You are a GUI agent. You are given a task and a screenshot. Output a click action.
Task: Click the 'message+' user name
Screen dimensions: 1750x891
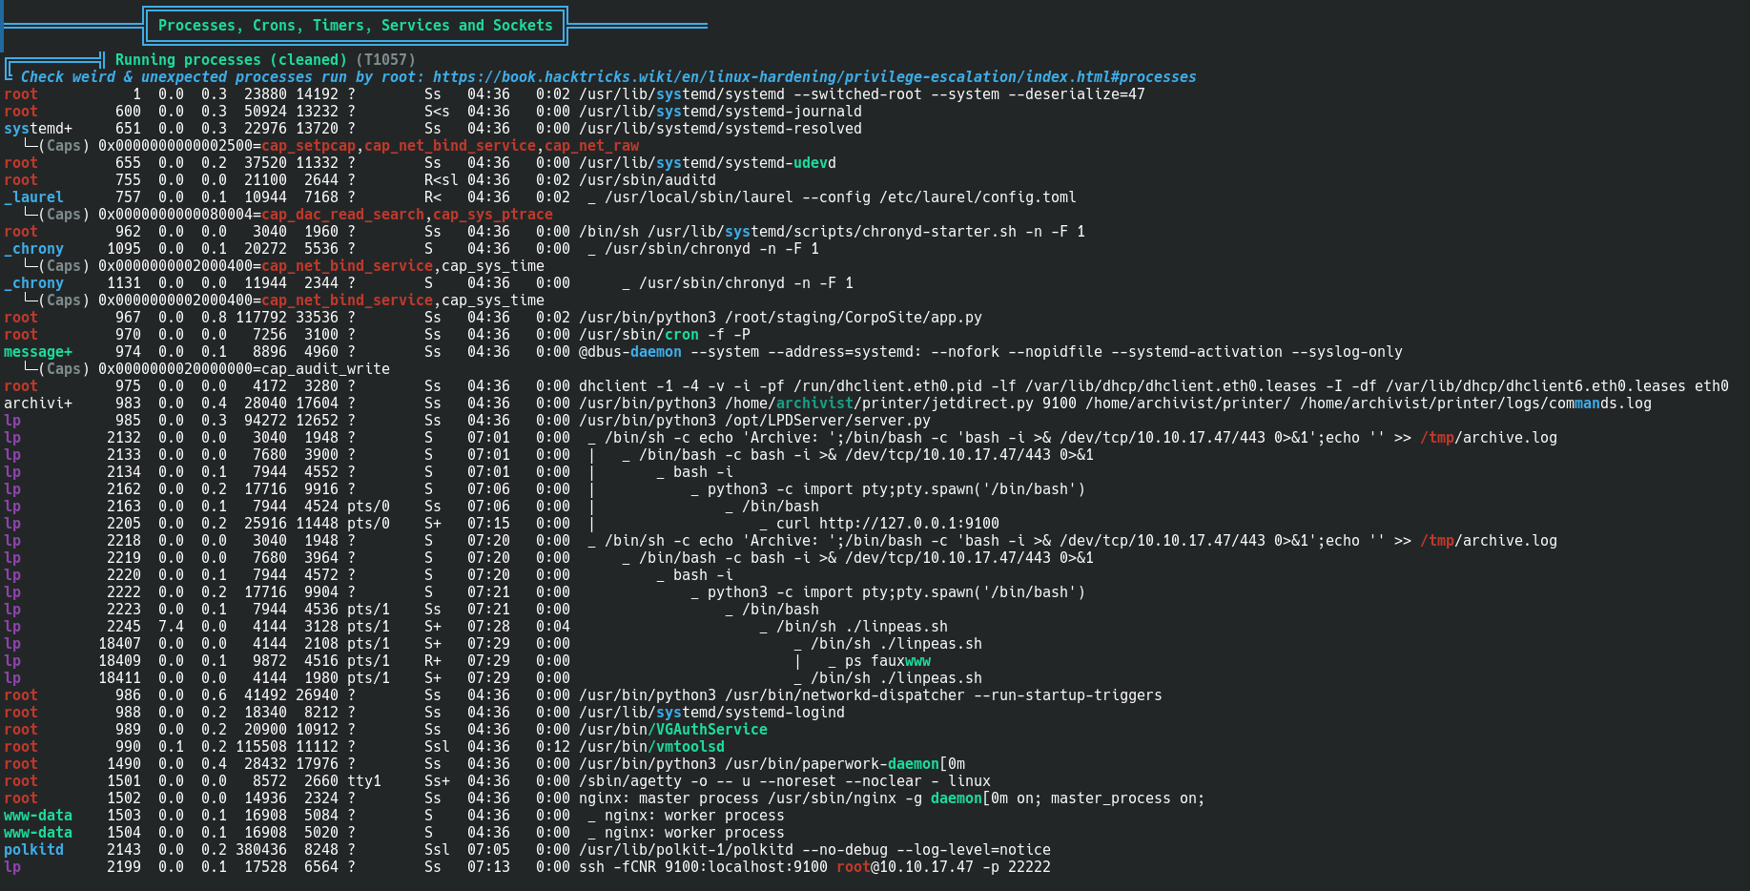point(38,352)
